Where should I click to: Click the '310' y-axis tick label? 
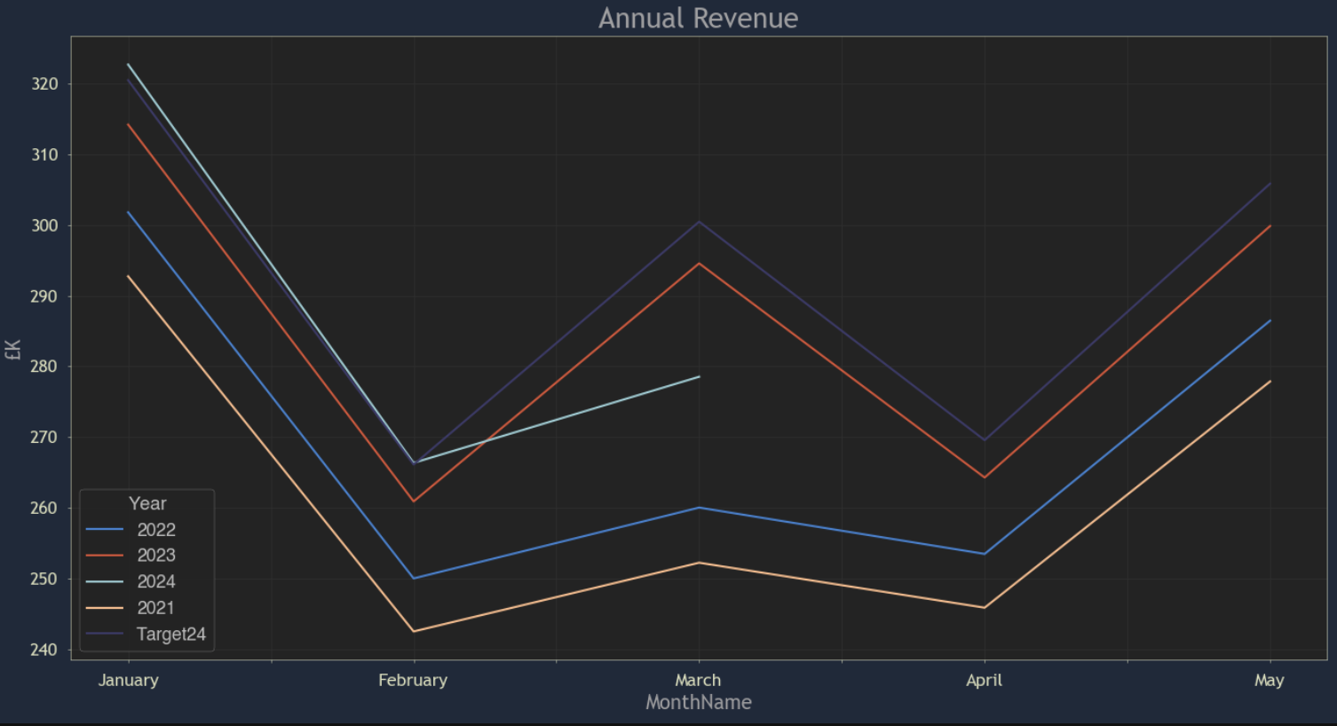pyautogui.click(x=44, y=154)
